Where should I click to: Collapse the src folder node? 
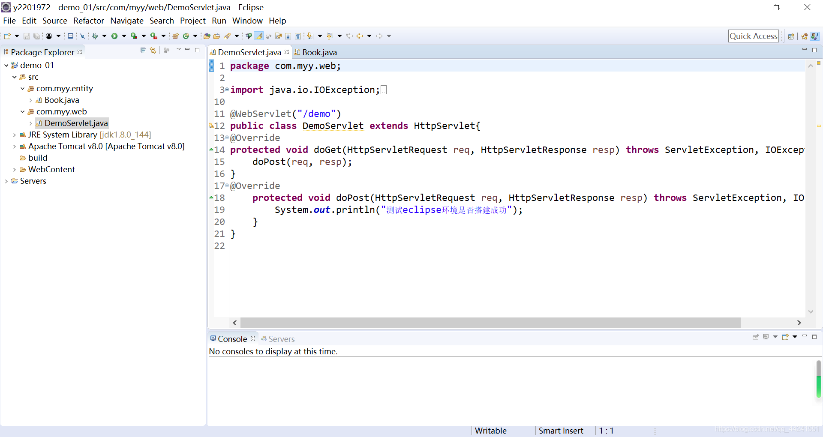[14, 77]
